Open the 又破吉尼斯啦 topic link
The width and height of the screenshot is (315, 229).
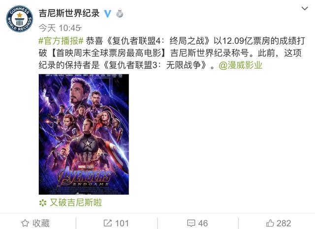point(76,202)
